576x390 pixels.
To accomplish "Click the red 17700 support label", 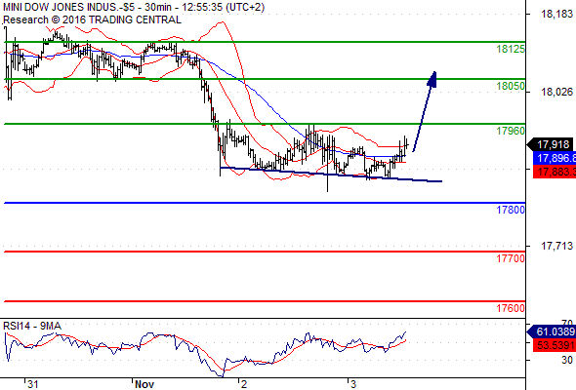I will tap(511, 258).
